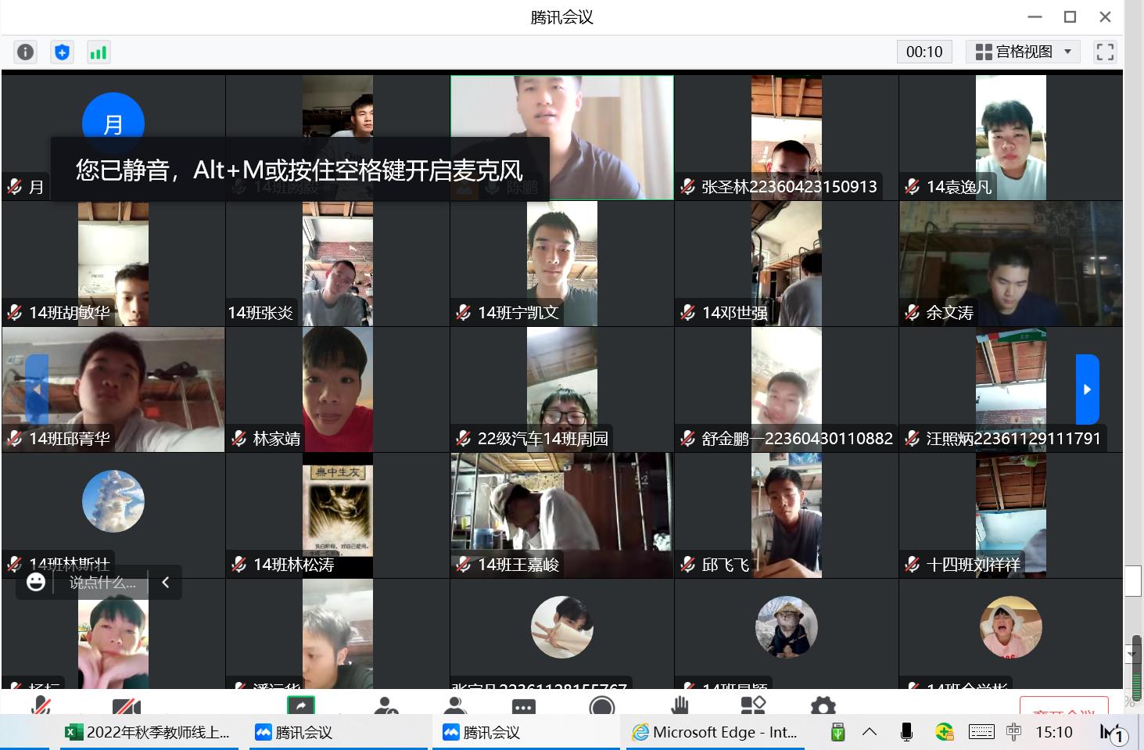Click the raise hand icon

coord(680,705)
